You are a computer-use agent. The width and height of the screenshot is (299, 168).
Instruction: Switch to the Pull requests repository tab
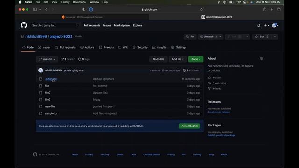(65, 47)
